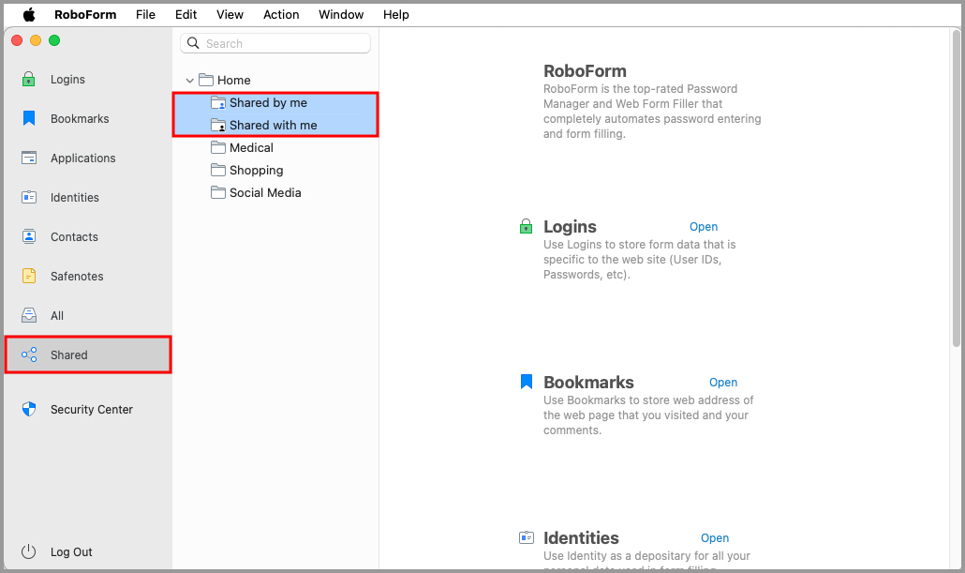Click the yellow Safenotes note icon in sidebar

point(29,276)
